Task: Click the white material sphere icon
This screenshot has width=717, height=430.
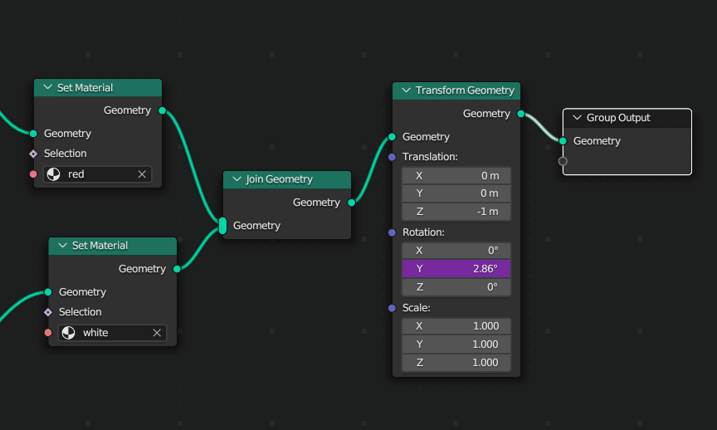Action: [68, 333]
